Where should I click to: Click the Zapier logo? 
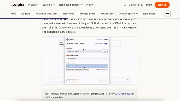17,5
